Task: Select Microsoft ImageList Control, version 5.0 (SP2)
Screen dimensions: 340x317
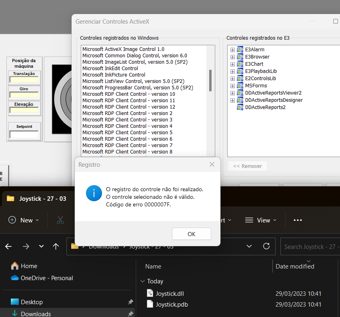Action: click(135, 62)
